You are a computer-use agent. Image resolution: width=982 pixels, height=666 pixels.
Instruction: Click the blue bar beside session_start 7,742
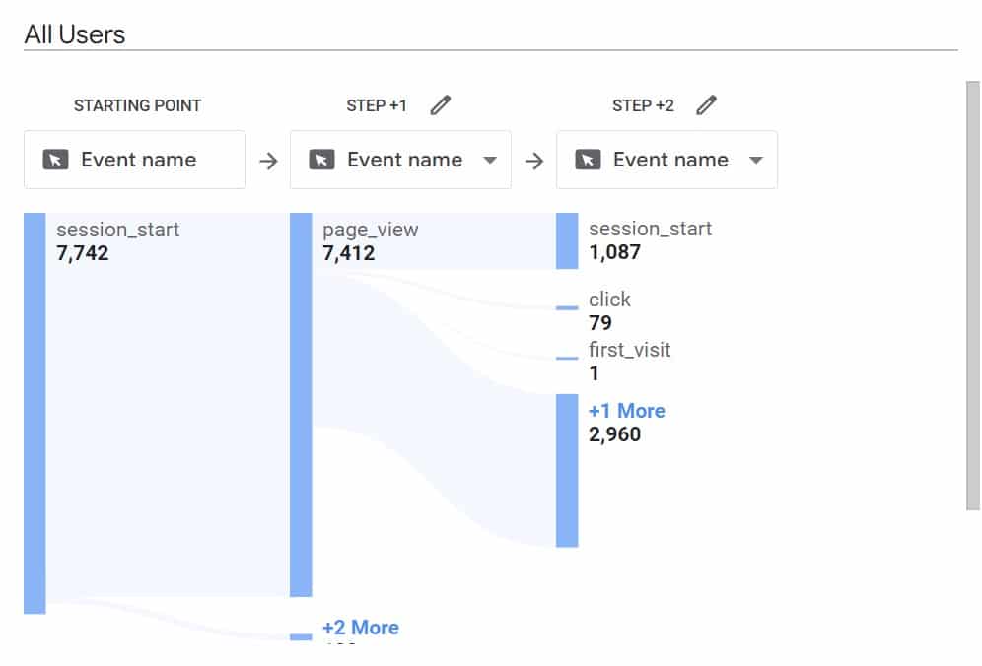35,414
